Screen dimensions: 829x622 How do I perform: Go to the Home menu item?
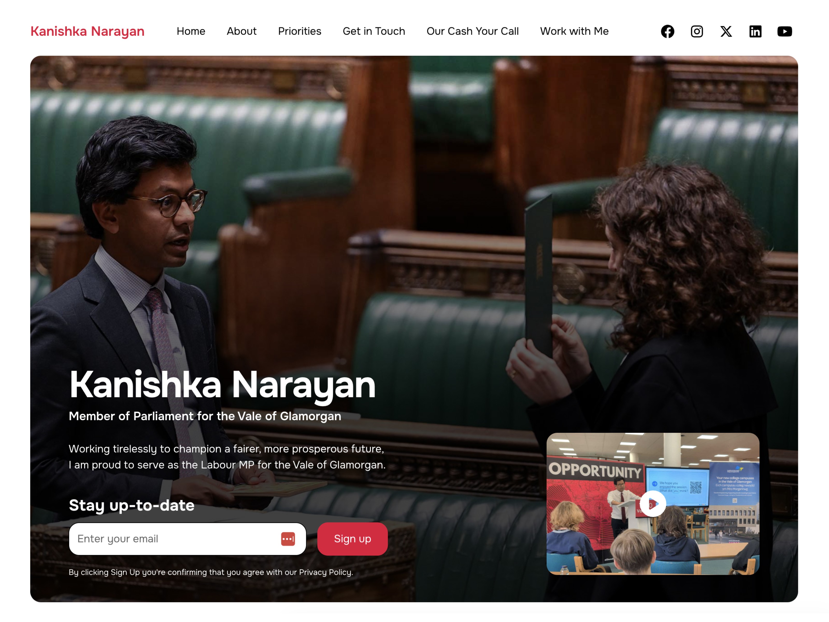click(x=191, y=31)
